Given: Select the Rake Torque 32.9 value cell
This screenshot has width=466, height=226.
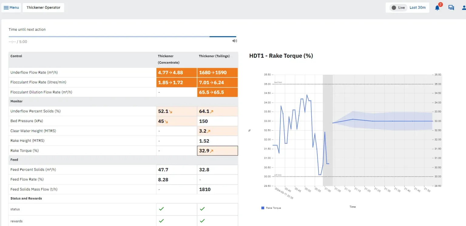Looking at the screenshot, I should click(217, 151).
